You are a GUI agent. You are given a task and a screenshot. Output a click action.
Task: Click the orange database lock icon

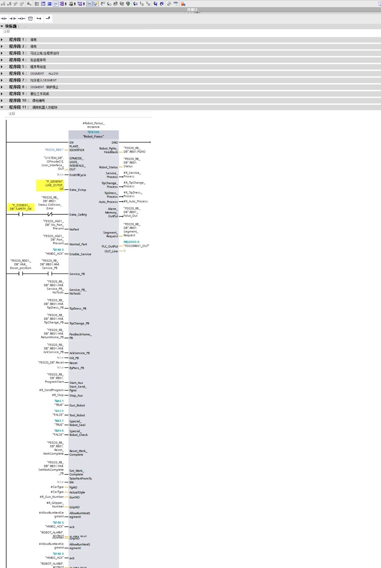(183, 4)
